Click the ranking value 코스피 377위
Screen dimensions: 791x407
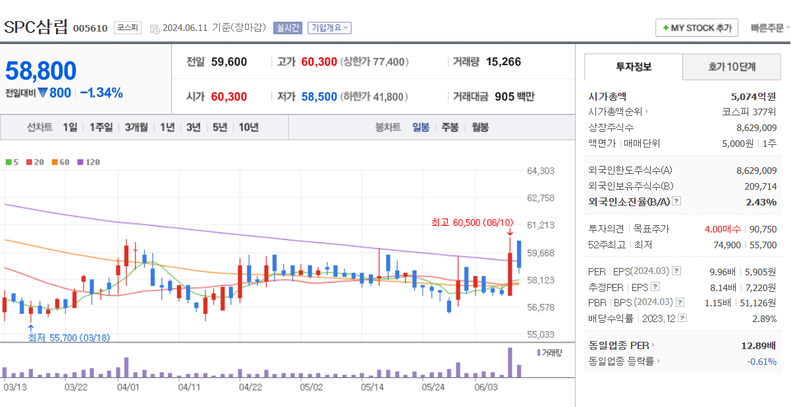(x=750, y=112)
